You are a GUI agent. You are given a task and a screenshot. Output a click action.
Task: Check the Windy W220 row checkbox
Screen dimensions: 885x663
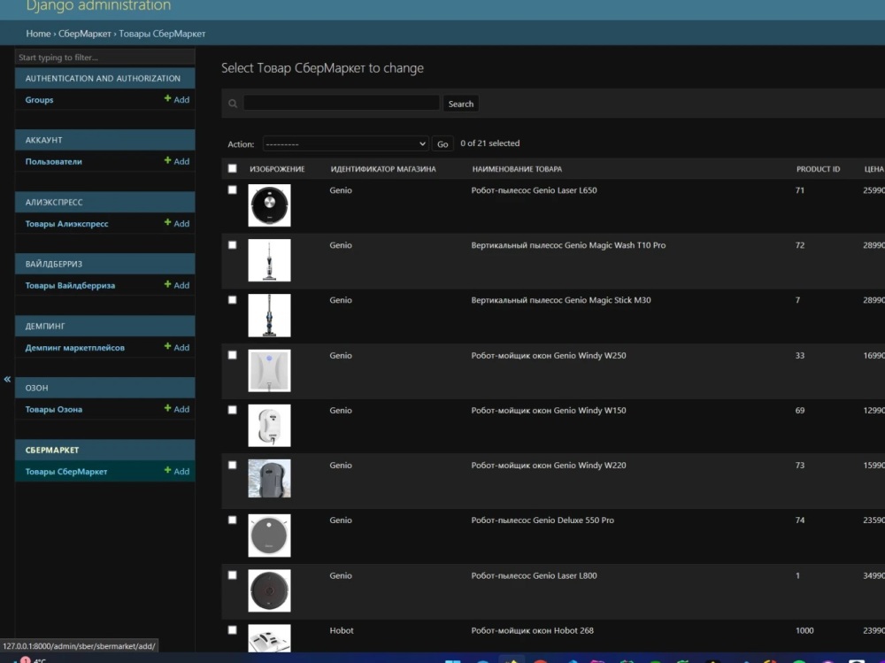point(233,465)
